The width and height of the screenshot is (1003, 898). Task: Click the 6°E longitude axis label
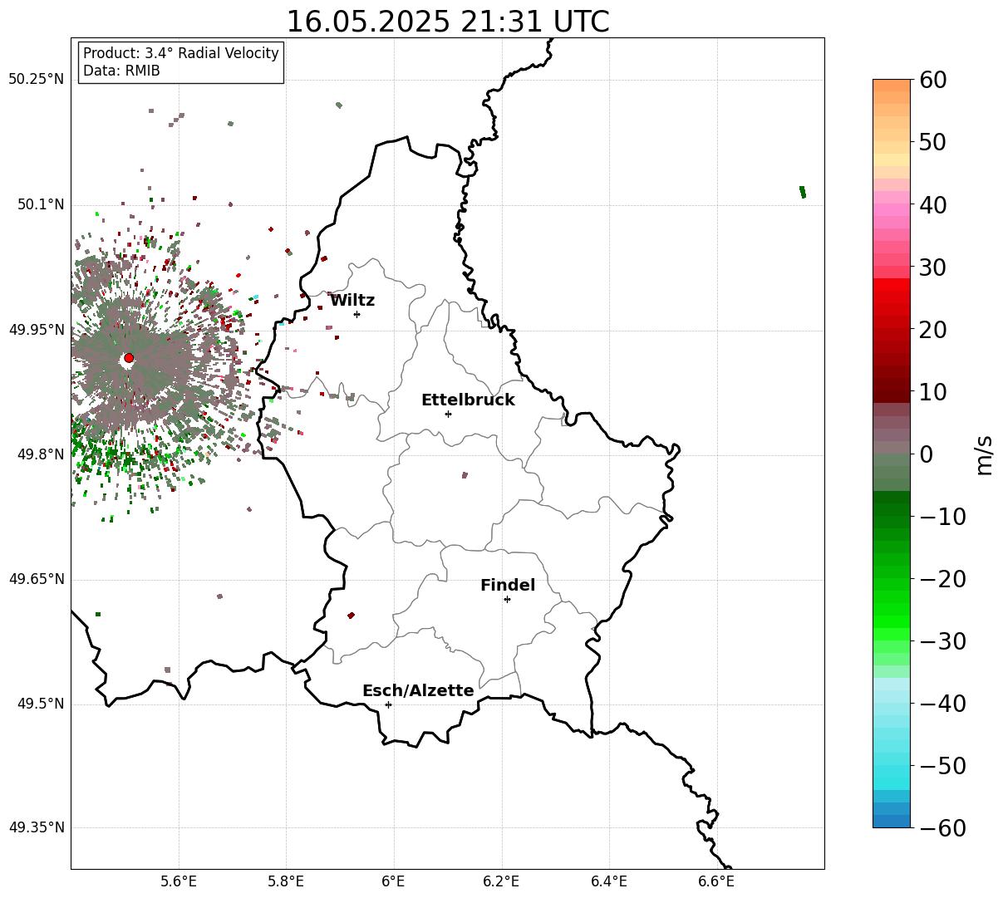(x=394, y=881)
